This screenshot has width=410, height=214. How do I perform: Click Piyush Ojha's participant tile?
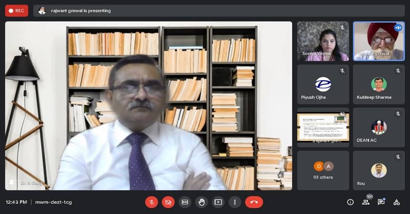(x=323, y=84)
